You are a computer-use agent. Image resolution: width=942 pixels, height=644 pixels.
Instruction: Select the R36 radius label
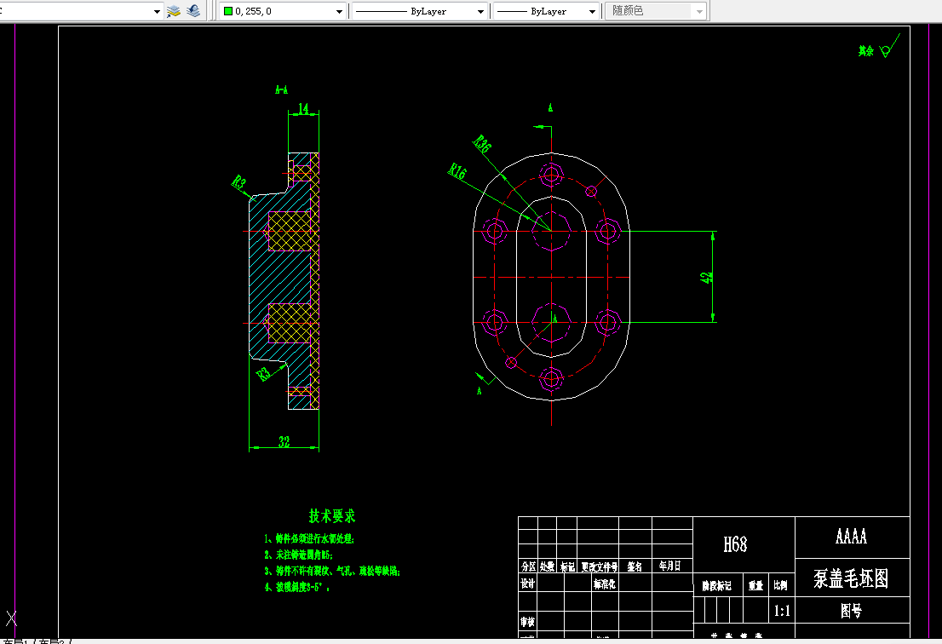[x=482, y=144]
